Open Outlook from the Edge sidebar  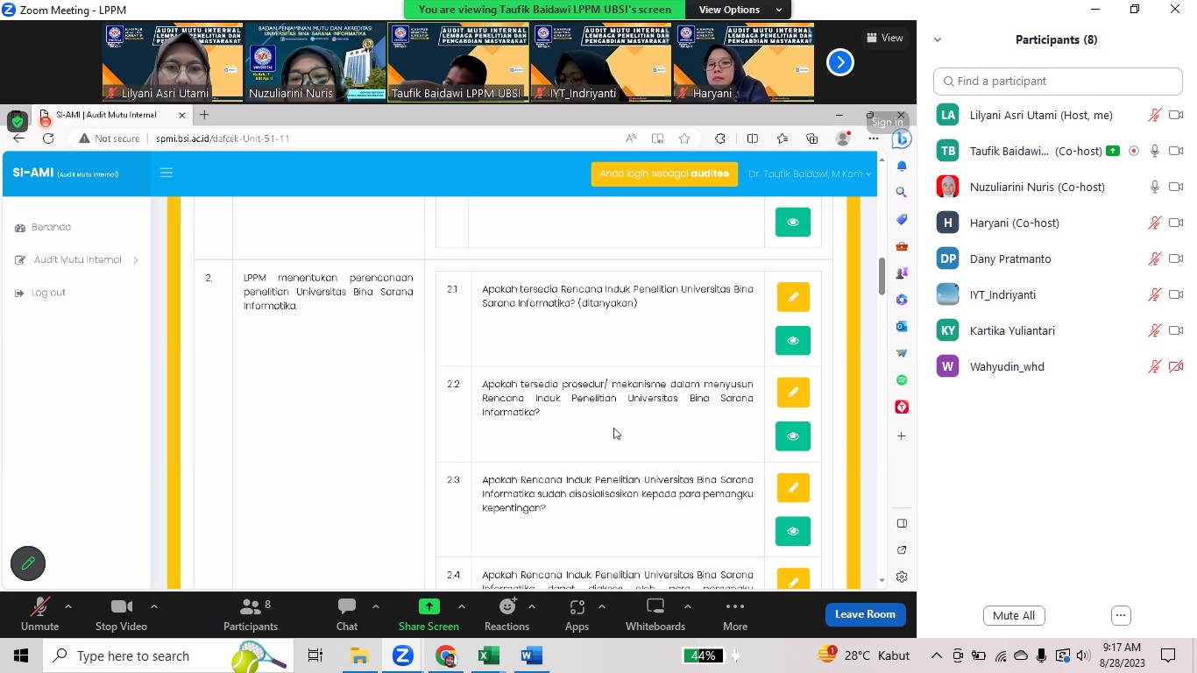[902, 326]
